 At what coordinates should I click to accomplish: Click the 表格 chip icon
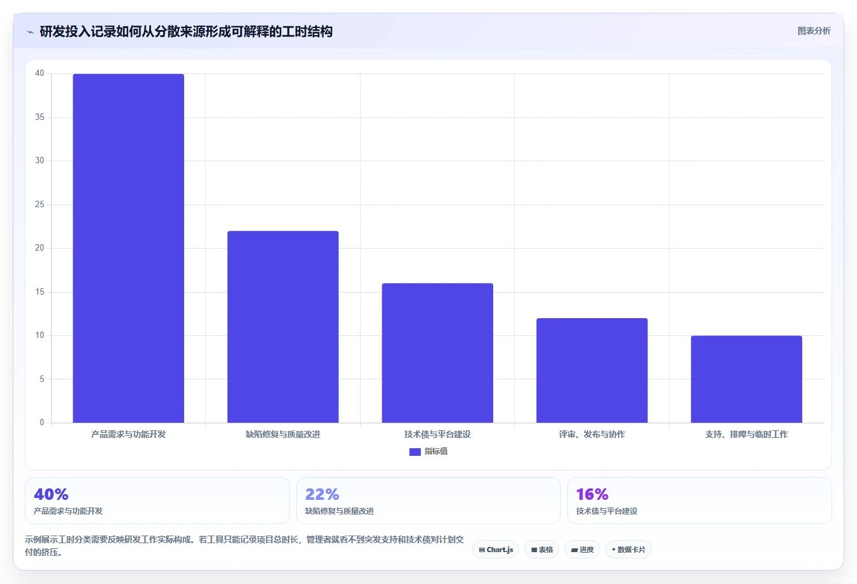[534, 550]
